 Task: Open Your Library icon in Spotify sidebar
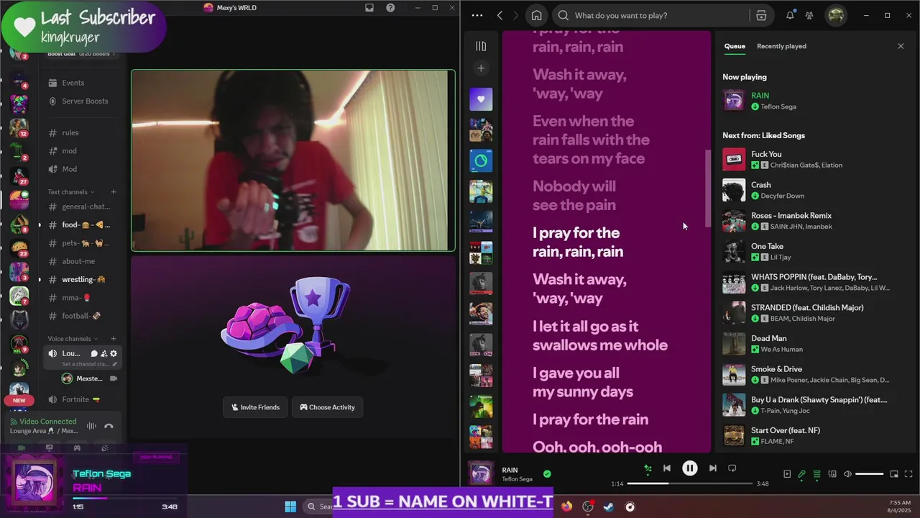[x=481, y=46]
